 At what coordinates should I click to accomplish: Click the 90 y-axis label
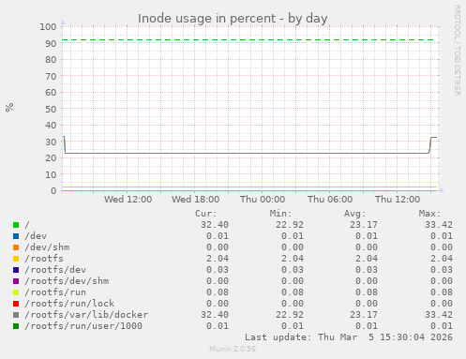[51, 43]
